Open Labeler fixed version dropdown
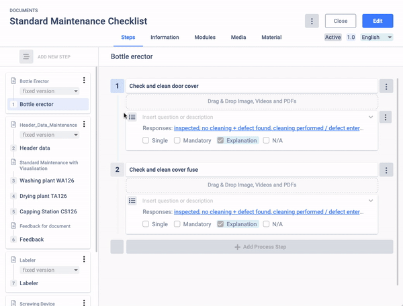The height and width of the screenshot is (306, 403). [x=50, y=270]
